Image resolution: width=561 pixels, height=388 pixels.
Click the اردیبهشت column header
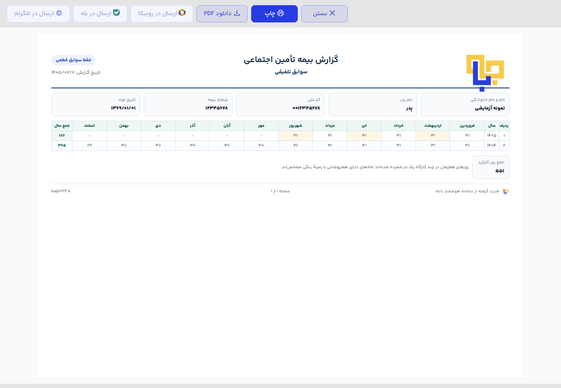[x=433, y=126]
